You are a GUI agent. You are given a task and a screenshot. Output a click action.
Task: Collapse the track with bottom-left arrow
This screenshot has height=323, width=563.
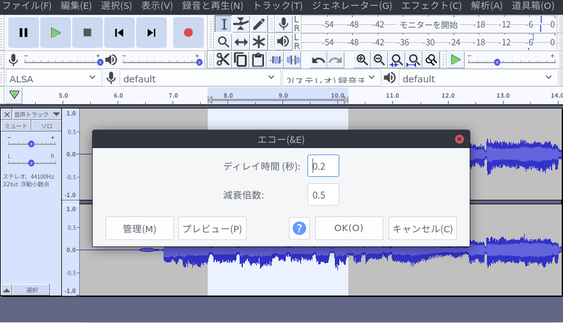pos(6,290)
